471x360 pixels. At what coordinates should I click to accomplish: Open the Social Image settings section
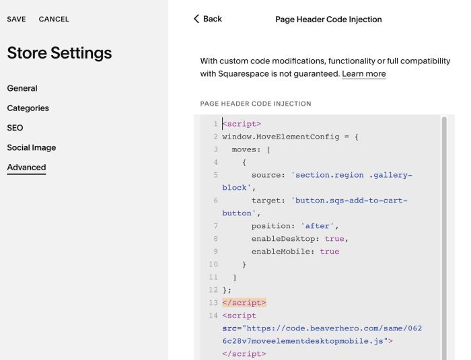(x=32, y=148)
